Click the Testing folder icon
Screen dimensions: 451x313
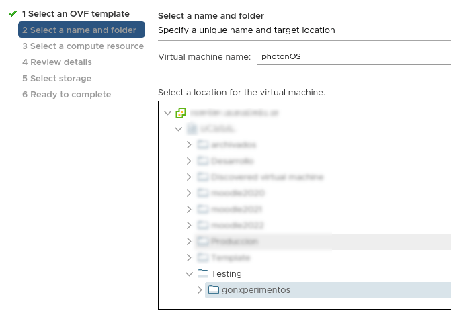[x=203, y=273]
